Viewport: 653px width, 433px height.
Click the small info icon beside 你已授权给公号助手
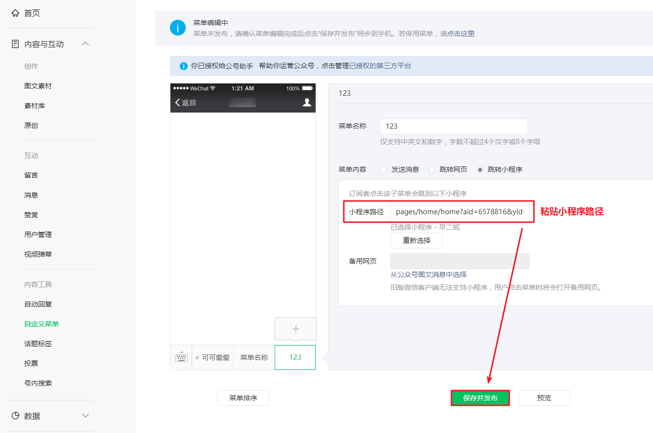(184, 66)
